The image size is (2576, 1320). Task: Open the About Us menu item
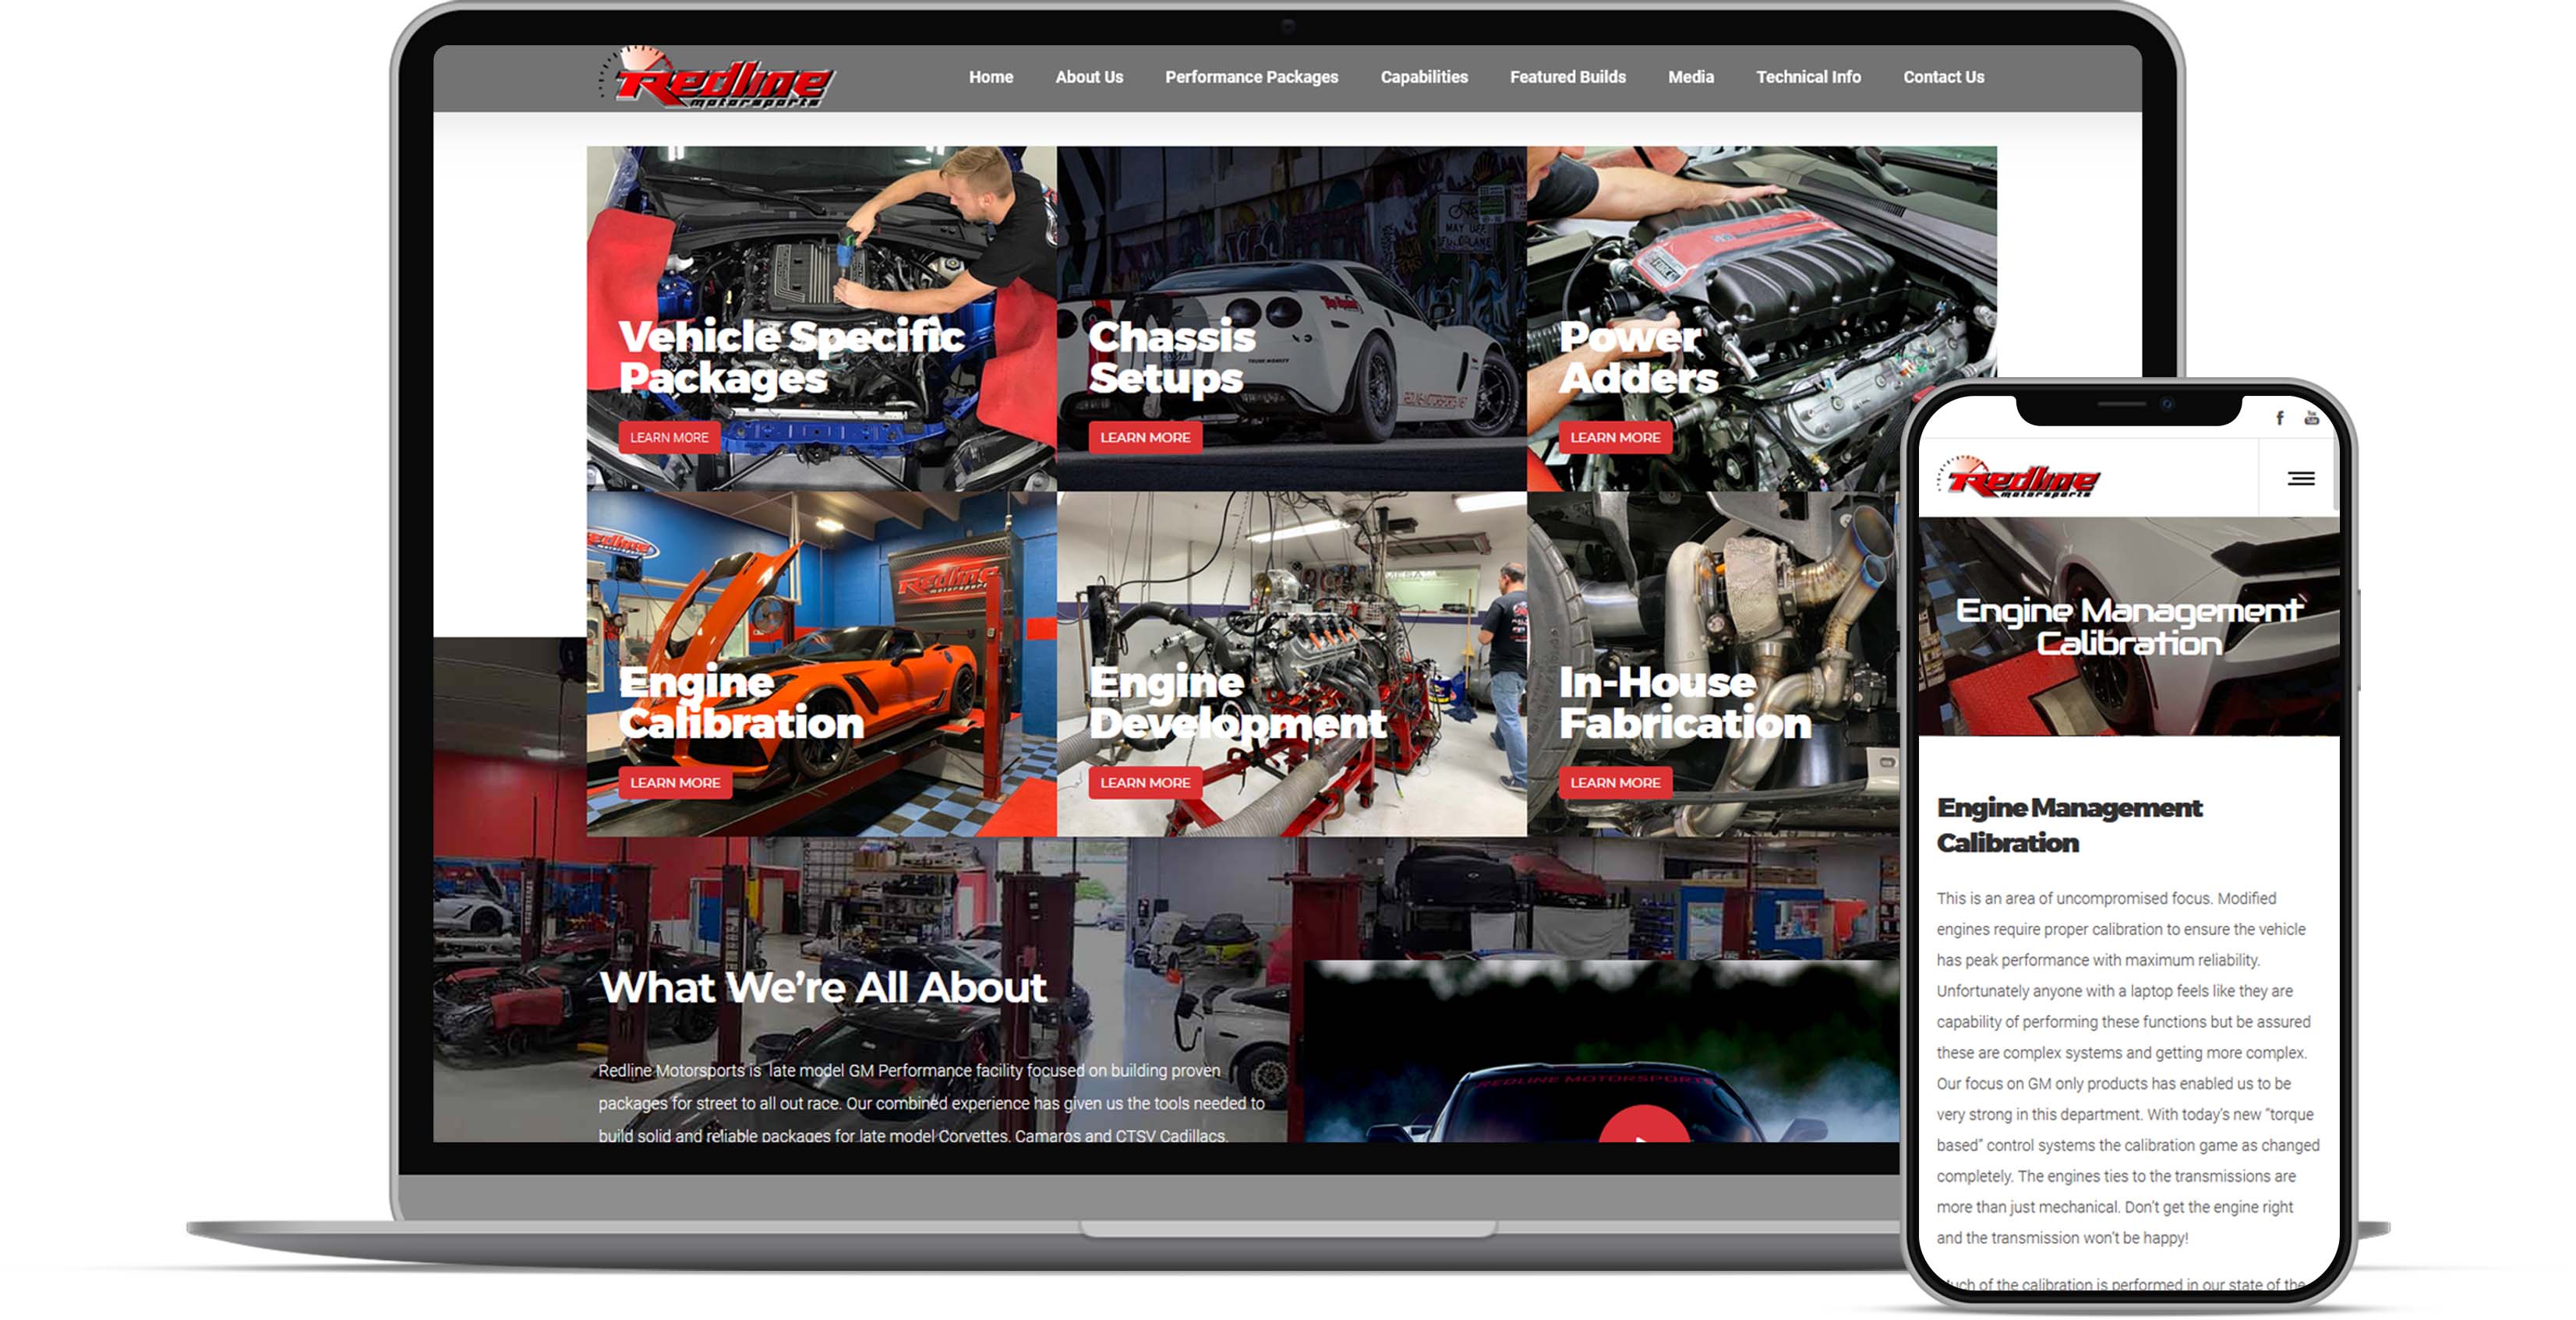click(1087, 77)
